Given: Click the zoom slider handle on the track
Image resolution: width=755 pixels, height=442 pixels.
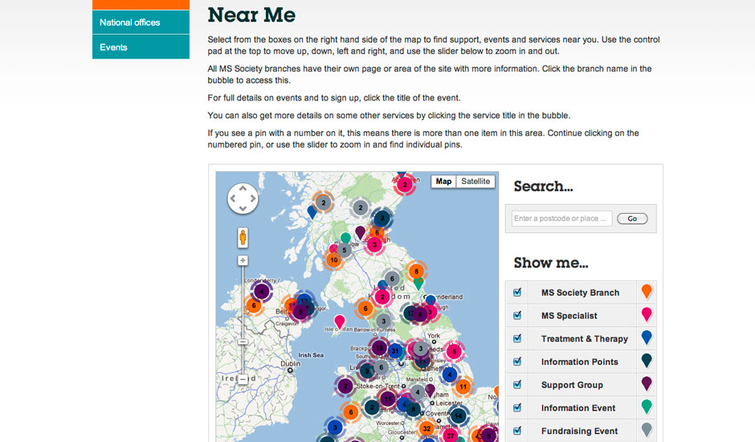Looking at the screenshot, I should [243, 342].
